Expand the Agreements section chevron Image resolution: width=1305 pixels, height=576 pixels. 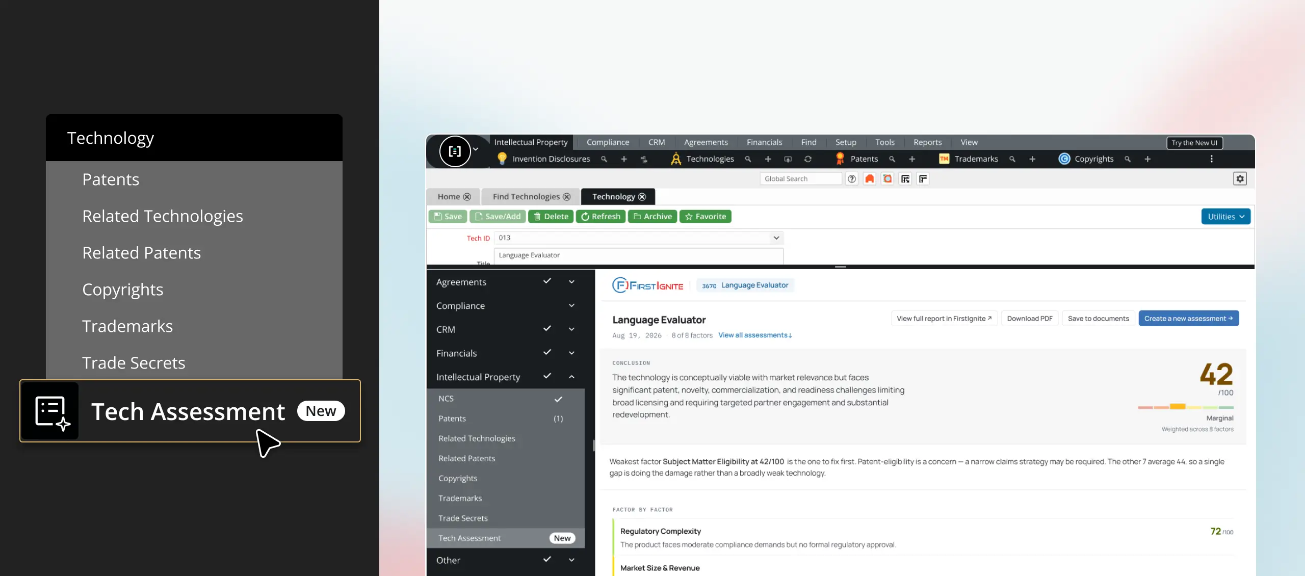[571, 282]
